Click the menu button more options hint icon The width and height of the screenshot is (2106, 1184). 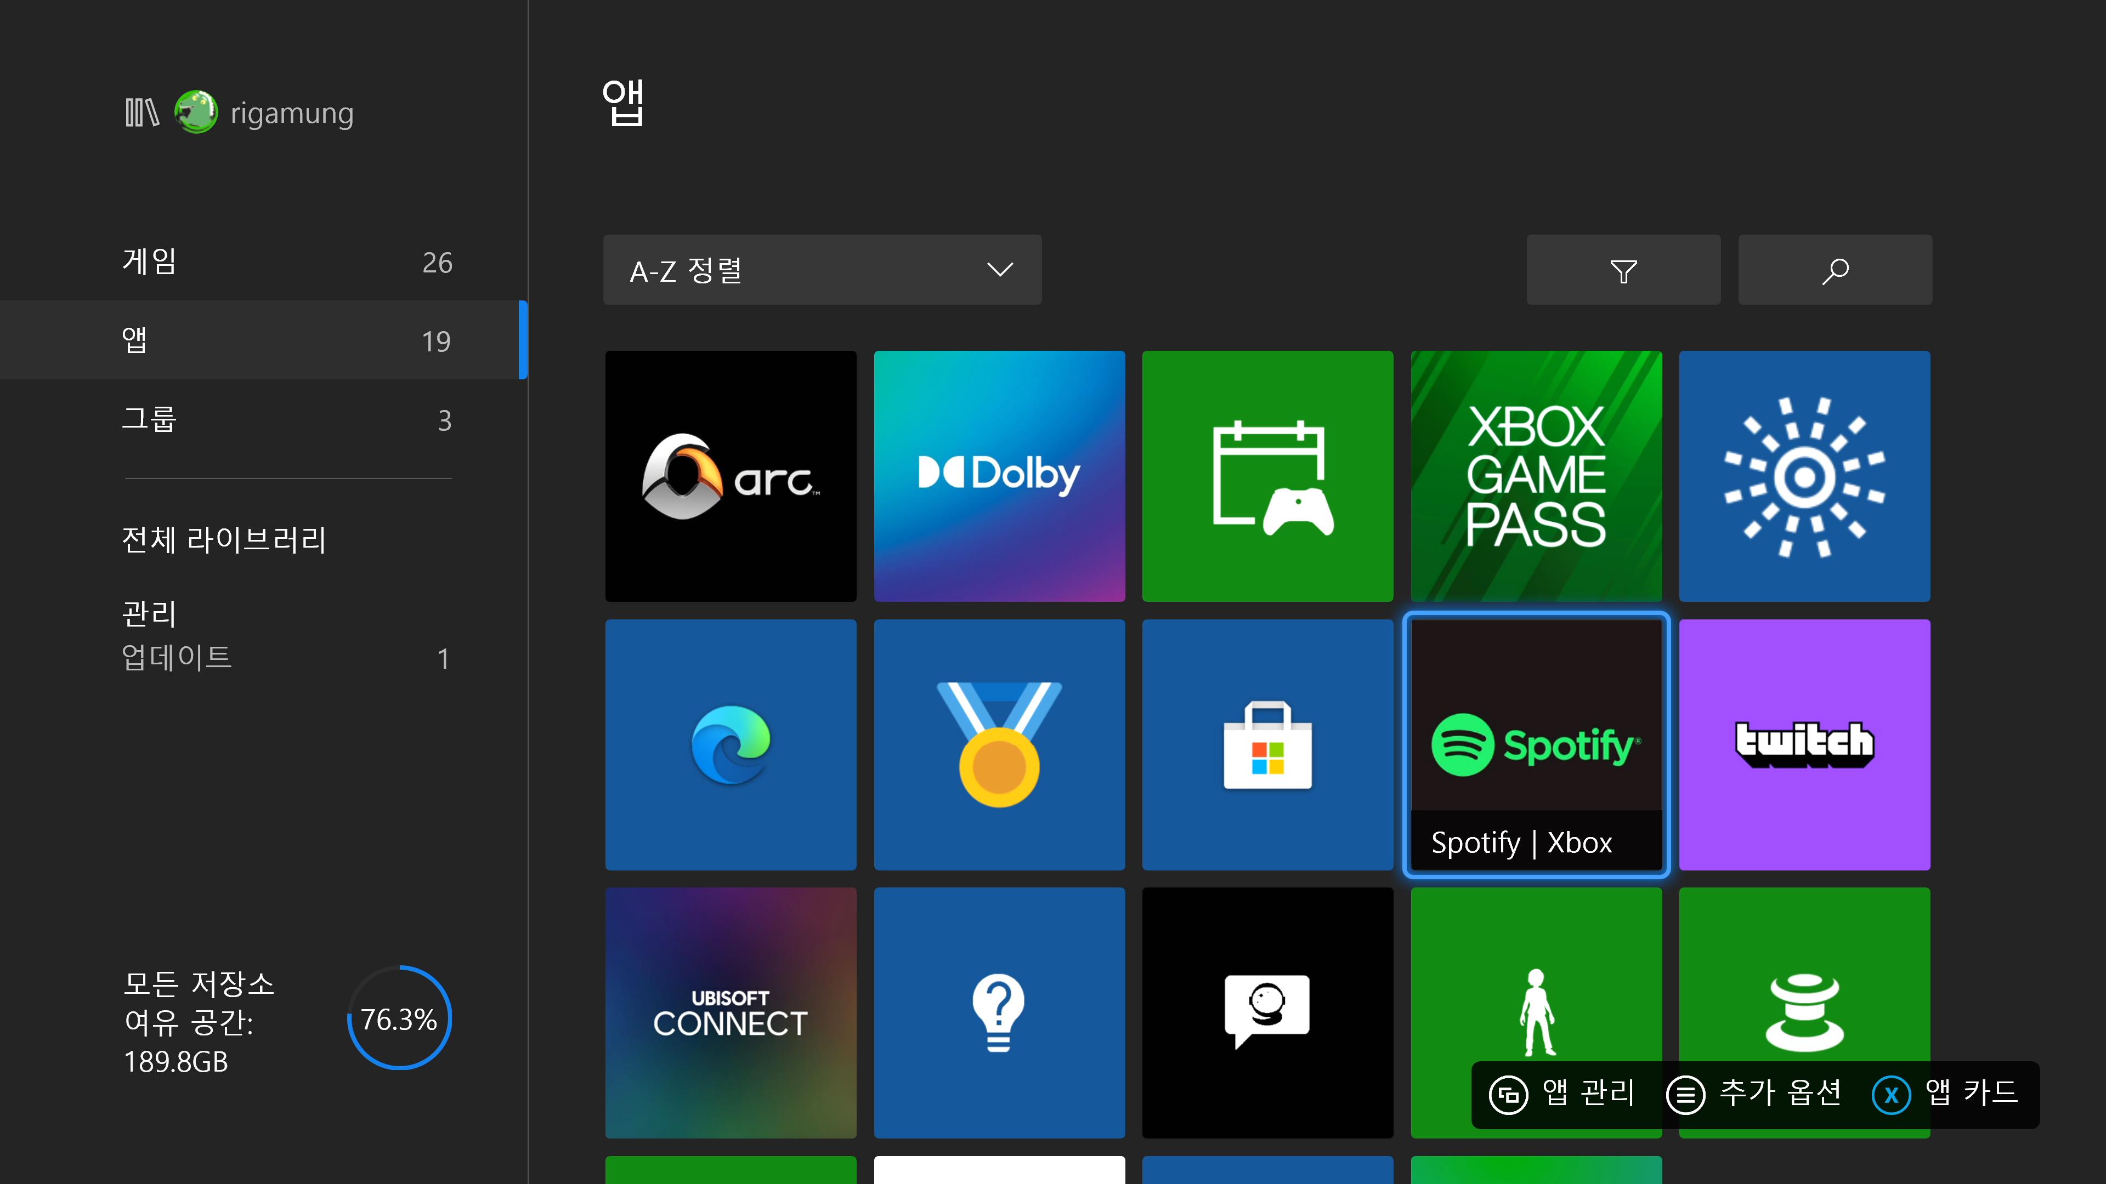pyautogui.click(x=1686, y=1095)
